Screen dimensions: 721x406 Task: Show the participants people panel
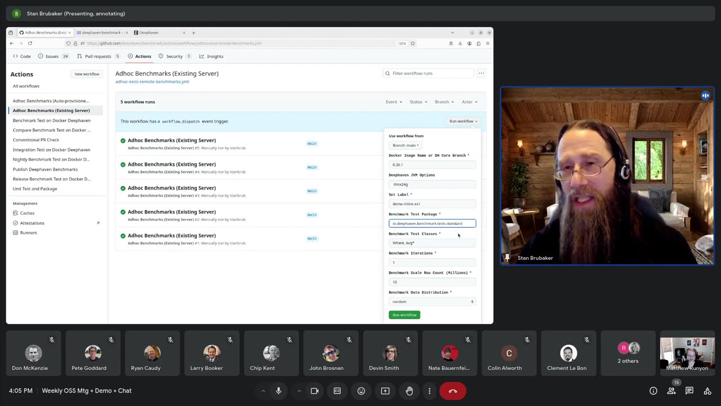coord(671,391)
